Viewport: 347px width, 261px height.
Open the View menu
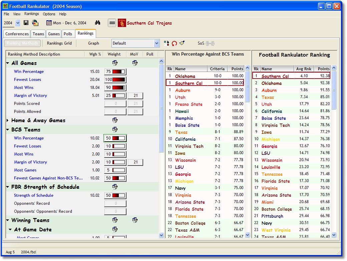point(17,14)
